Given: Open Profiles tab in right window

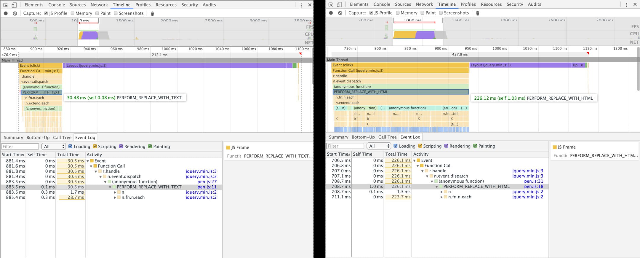Looking at the screenshot, I should tap(468, 4).
